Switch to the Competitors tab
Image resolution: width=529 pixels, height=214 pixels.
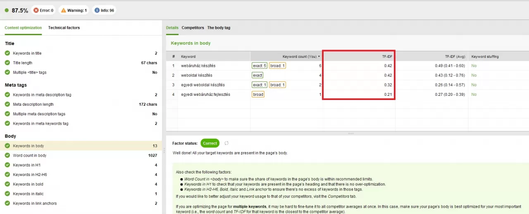[193, 28]
